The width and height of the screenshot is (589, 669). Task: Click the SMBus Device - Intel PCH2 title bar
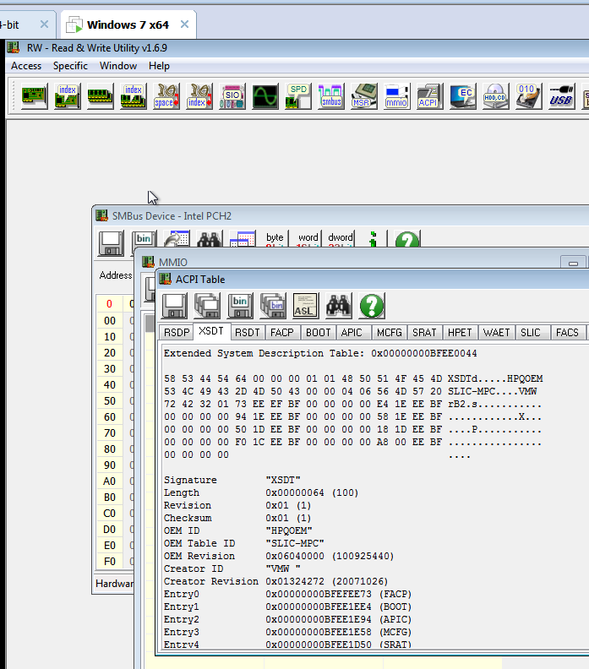coord(341,216)
